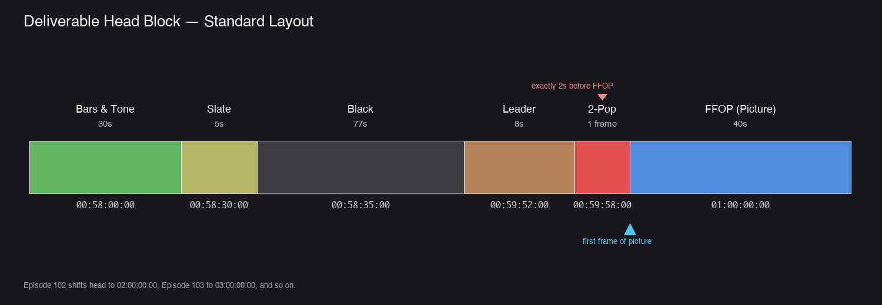Select the dark gray Black segment
The height and width of the screenshot is (305, 882).
coord(360,167)
